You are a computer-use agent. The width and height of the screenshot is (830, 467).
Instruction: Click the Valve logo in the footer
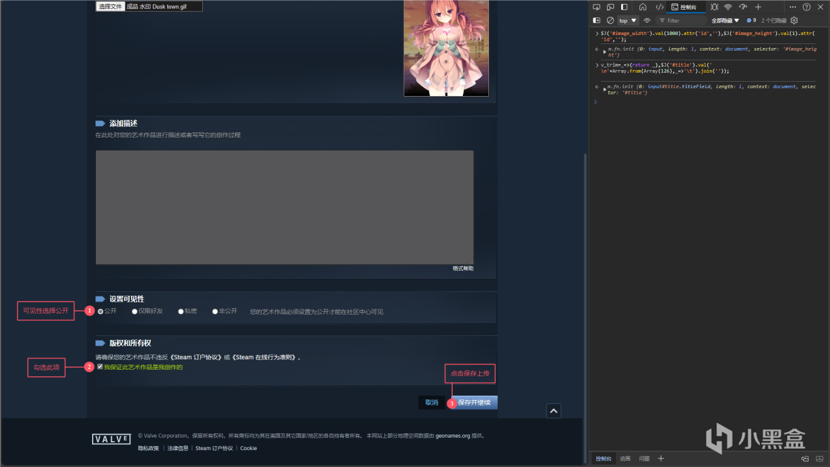point(111,439)
